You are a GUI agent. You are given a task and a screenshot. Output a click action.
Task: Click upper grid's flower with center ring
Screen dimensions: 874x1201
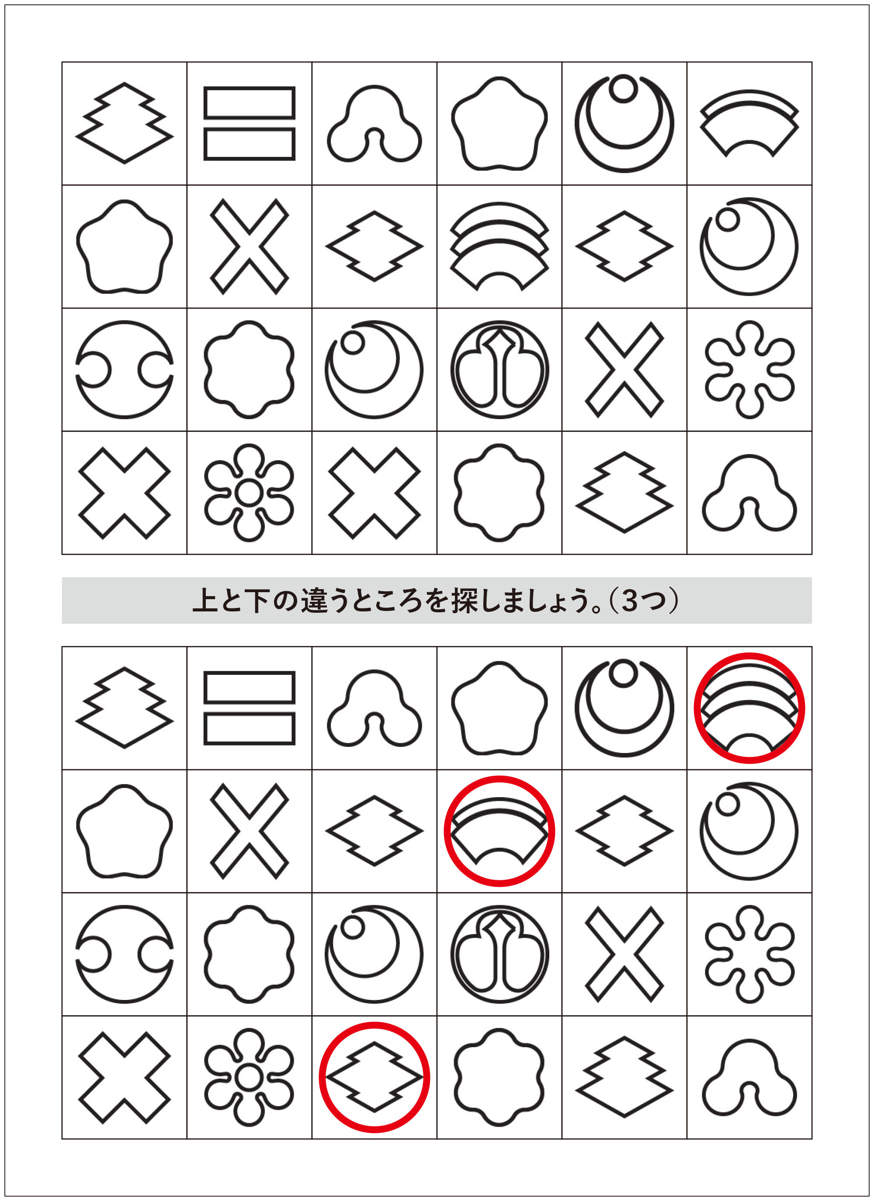point(249,493)
